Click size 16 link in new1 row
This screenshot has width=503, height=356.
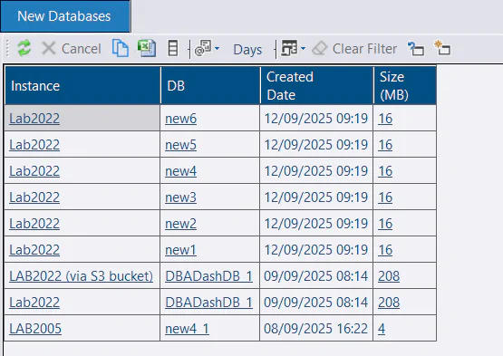(385, 250)
